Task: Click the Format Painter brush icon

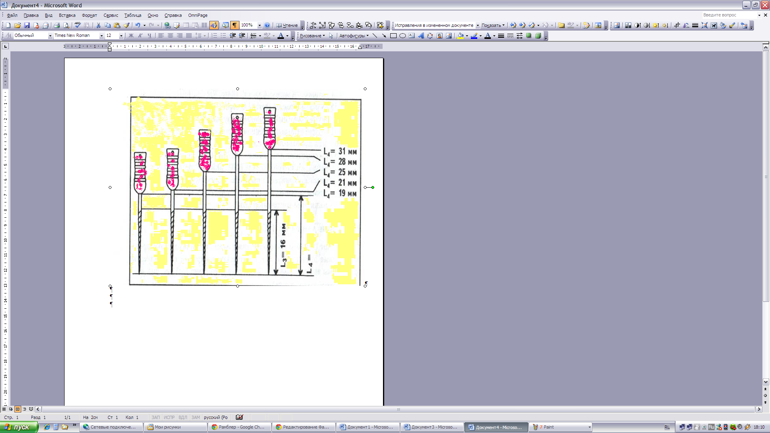Action: tap(126, 25)
